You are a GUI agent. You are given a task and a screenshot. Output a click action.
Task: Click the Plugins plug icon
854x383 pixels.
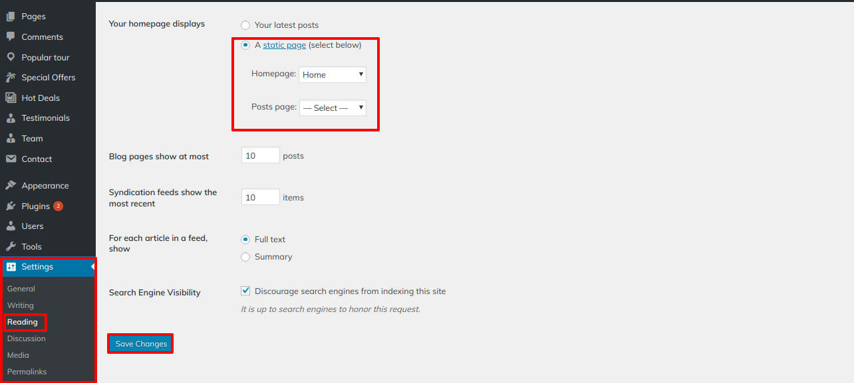tap(11, 206)
